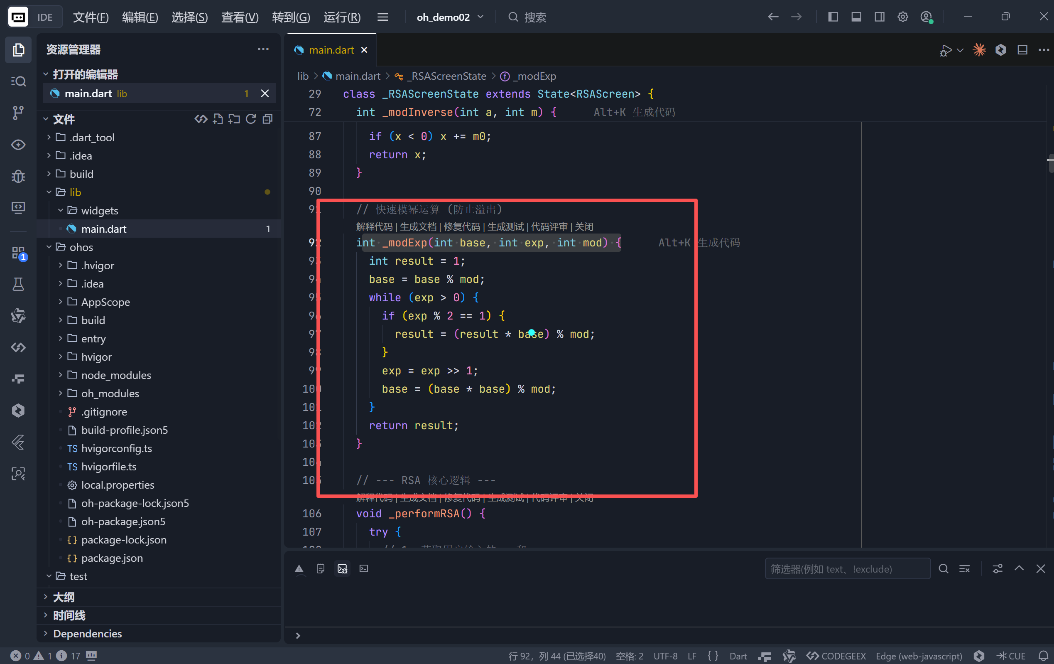Expand the .dart_tool folder
Image resolution: width=1054 pixels, height=664 pixels.
pos(92,138)
